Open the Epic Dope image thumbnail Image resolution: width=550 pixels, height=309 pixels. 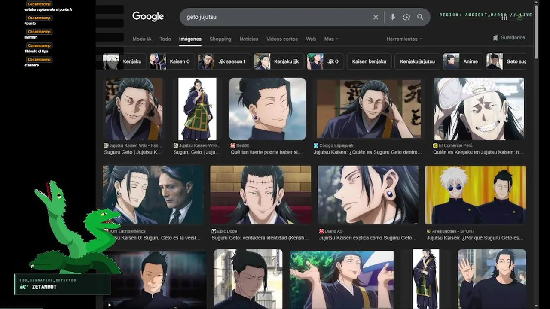pyautogui.click(x=261, y=195)
